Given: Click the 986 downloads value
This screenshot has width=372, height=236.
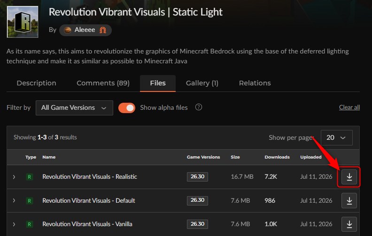Looking at the screenshot, I should point(270,201).
